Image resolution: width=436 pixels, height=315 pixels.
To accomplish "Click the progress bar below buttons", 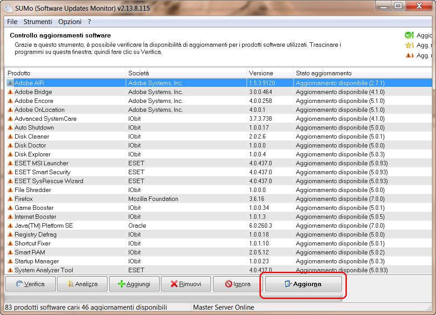I will pyautogui.click(x=173, y=297).
